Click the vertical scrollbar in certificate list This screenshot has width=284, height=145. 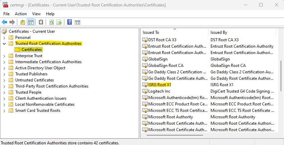pos(281,76)
